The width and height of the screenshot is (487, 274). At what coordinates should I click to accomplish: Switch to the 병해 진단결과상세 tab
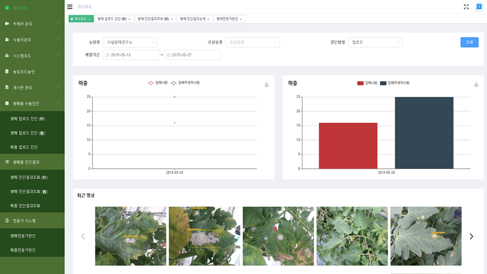(195, 19)
